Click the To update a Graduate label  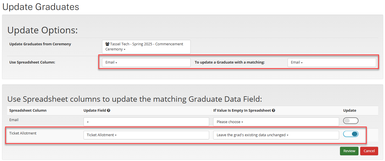(x=230, y=62)
